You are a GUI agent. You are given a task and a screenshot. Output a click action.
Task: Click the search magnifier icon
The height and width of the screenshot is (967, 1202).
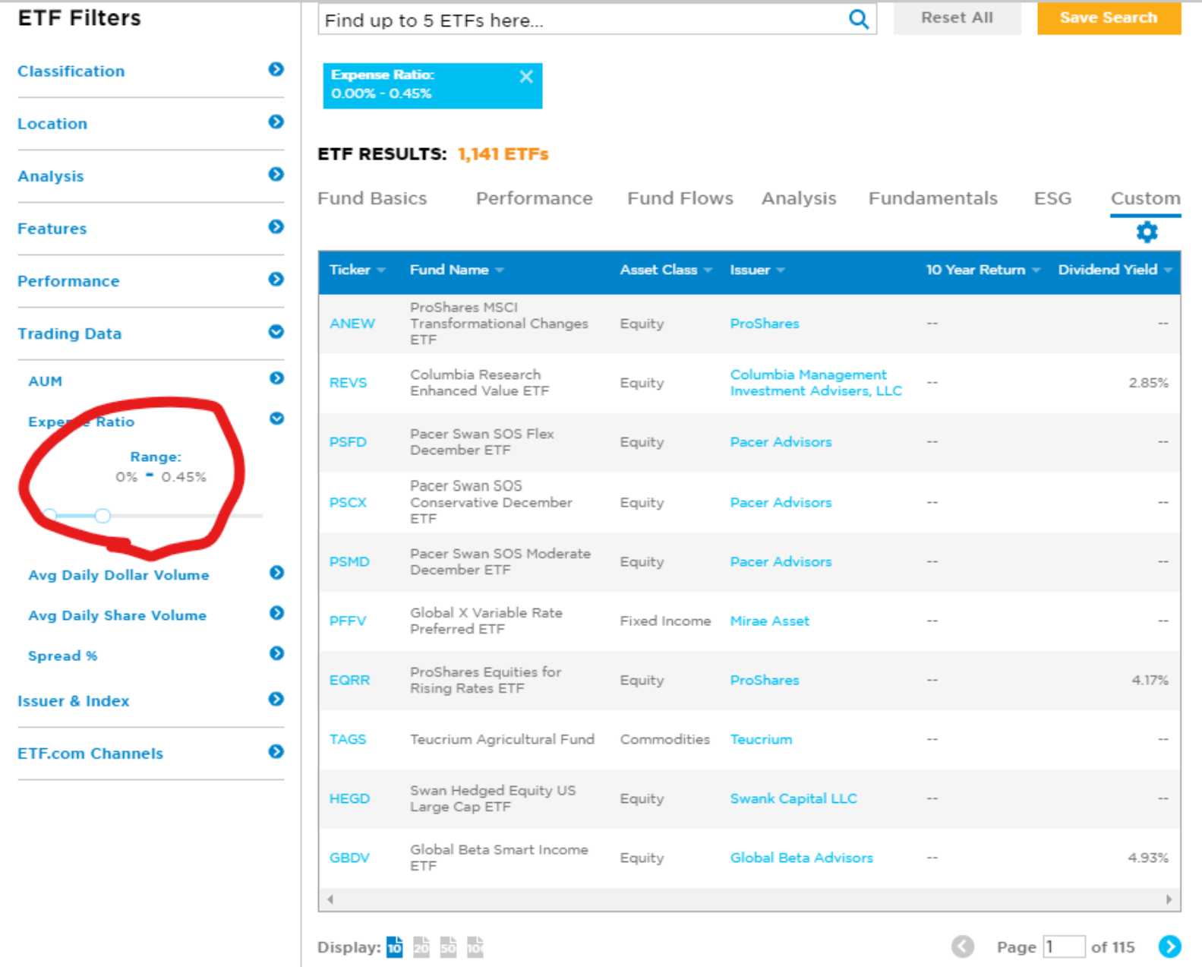pyautogui.click(x=858, y=19)
